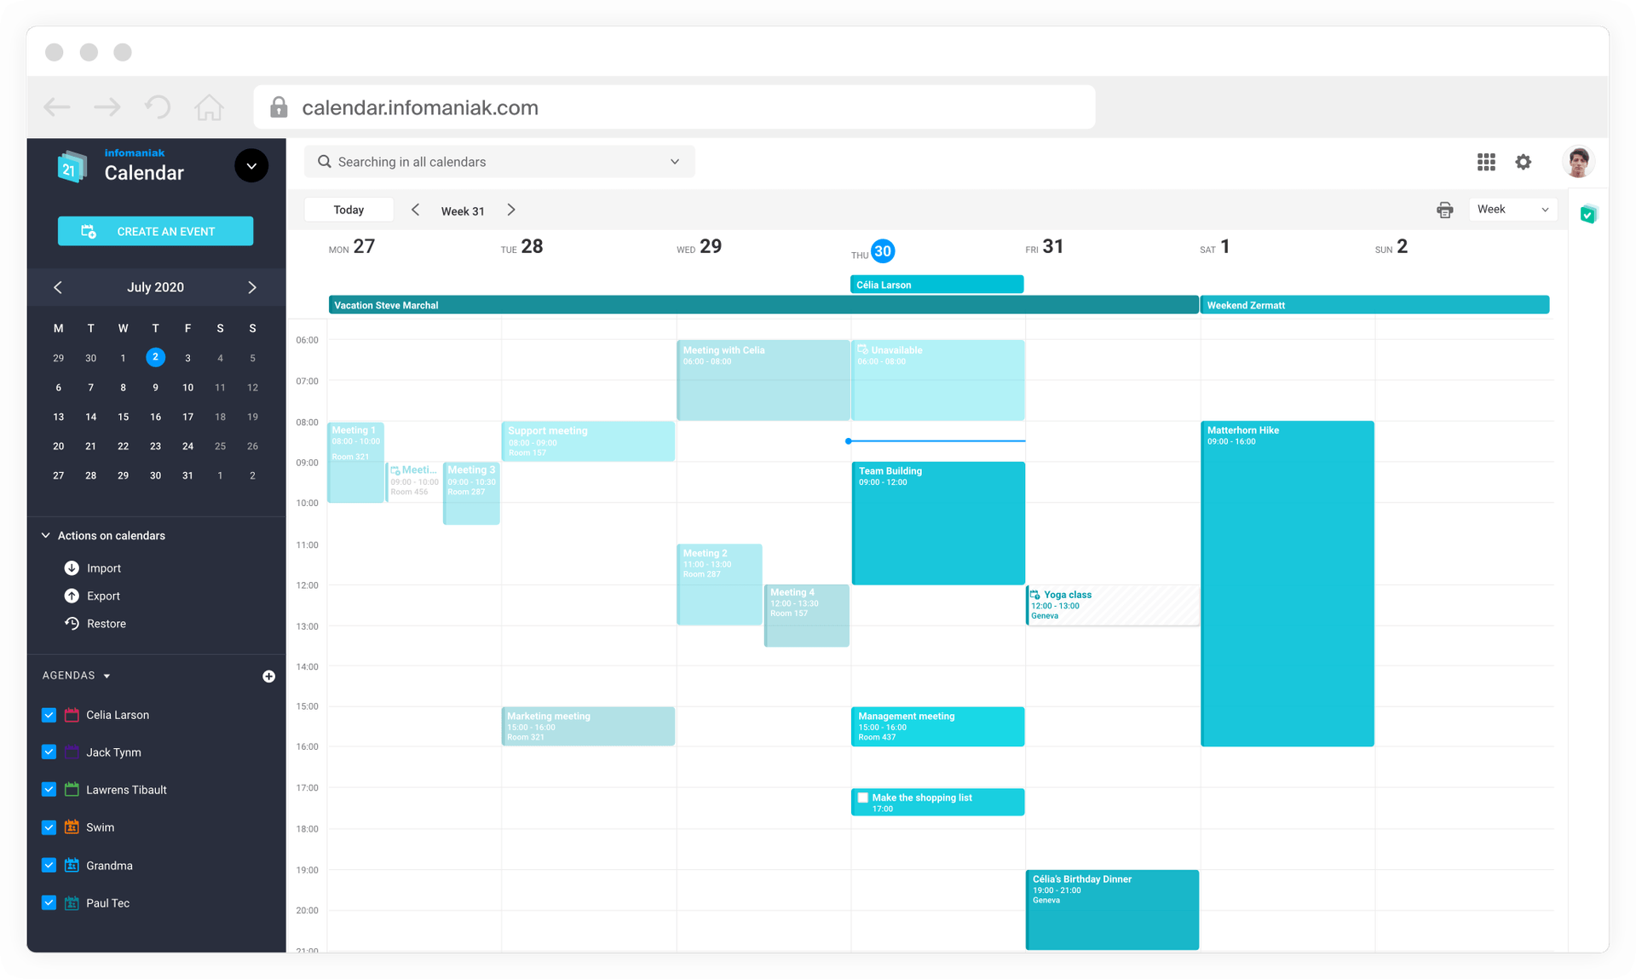
Task: Toggle the Grandma calendar checkbox
Action: point(48,865)
